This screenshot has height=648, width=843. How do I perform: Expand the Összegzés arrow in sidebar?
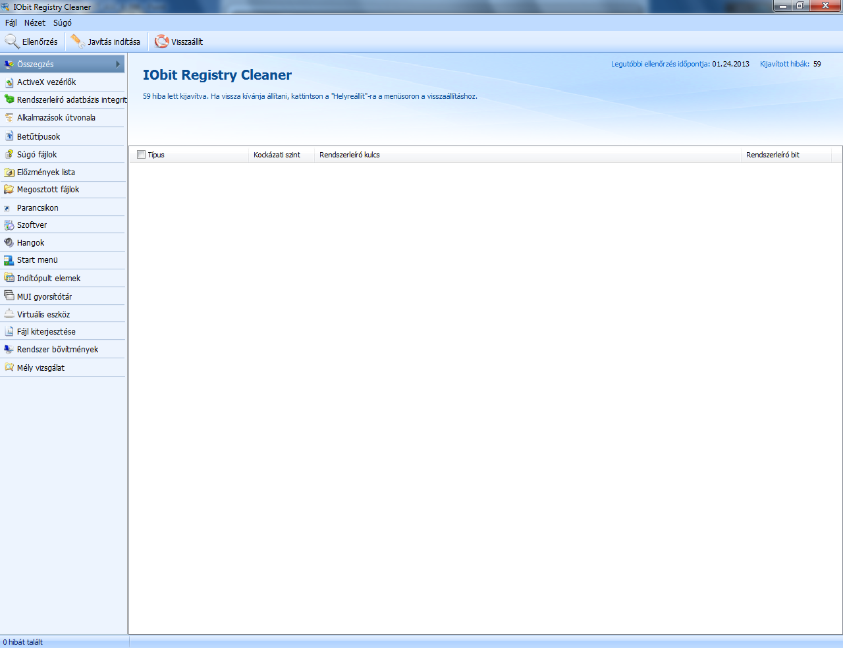(x=118, y=64)
